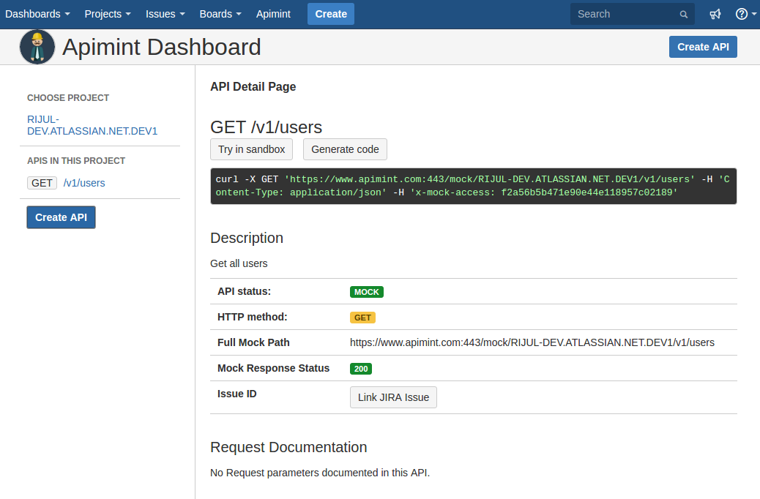The height and width of the screenshot is (499, 760).
Task: Expand the Boards dropdown menu
Action: (220, 14)
